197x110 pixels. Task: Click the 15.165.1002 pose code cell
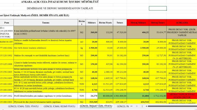7,96
